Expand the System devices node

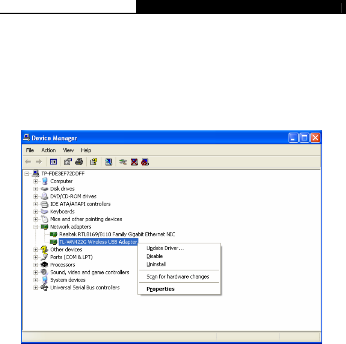click(x=36, y=280)
